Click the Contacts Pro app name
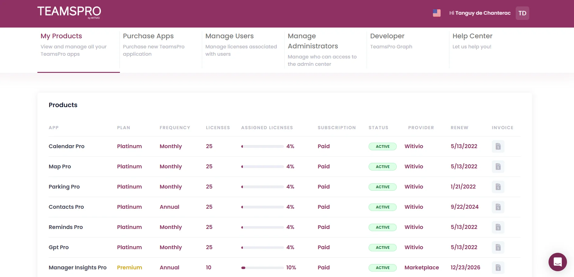This screenshot has height=277, width=574. [66, 207]
